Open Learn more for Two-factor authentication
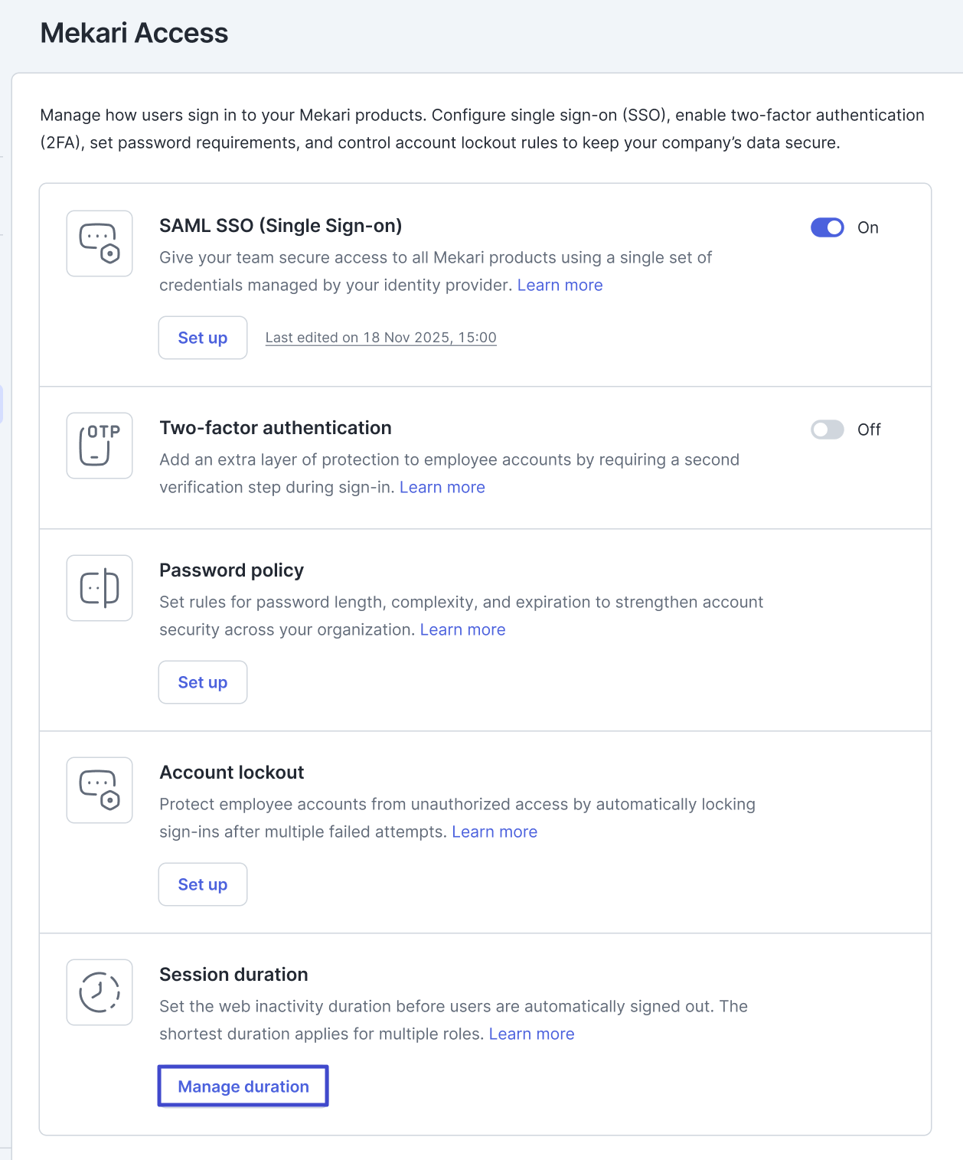 pyautogui.click(x=442, y=487)
